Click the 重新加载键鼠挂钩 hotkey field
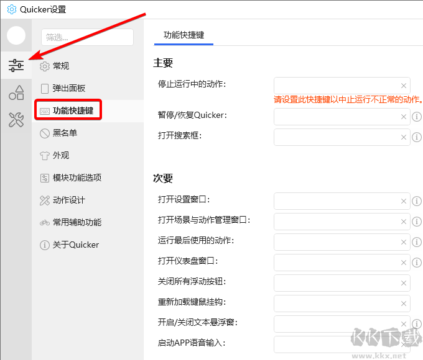The height and width of the screenshot is (360, 423). (342, 303)
